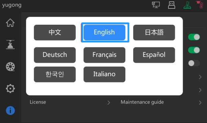Click the green bed temperature icon
This screenshot has width=207, height=123.
pyautogui.click(x=187, y=5)
